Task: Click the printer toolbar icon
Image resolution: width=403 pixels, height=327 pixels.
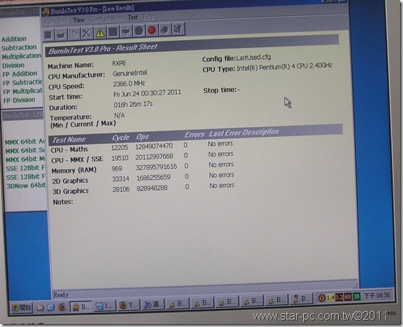Action: click(x=126, y=31)
